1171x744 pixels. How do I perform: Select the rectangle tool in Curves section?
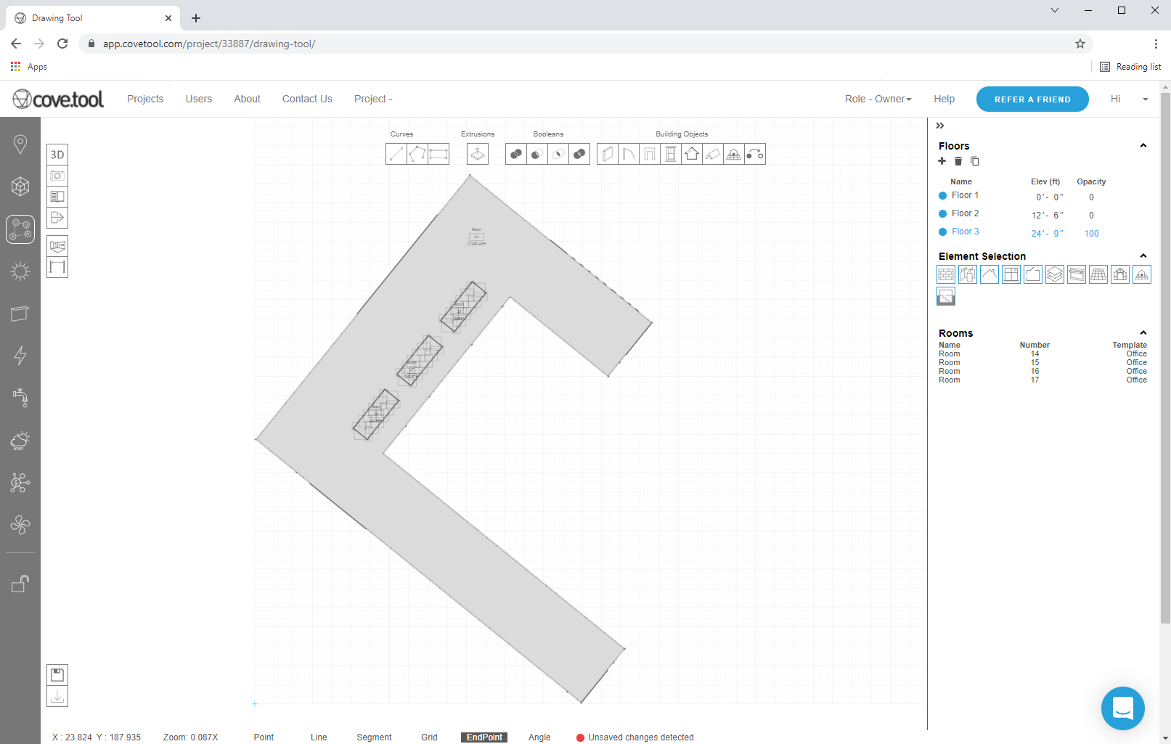click(438, 154)
